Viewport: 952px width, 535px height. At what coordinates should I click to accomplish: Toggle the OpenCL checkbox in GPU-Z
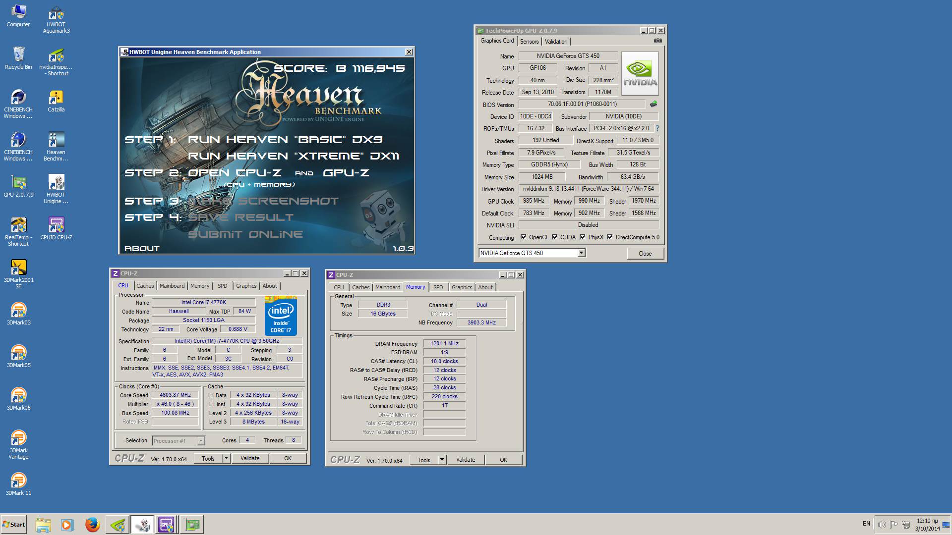tap(524, 237)
